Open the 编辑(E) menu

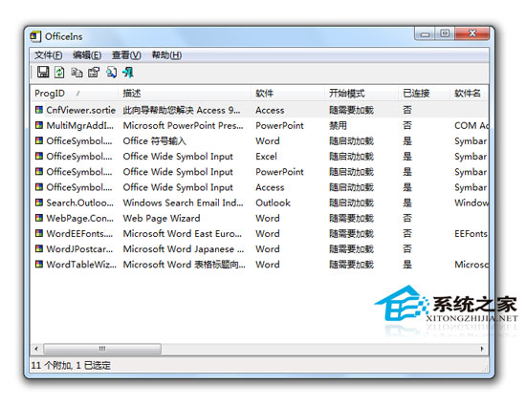coord(87,55)
